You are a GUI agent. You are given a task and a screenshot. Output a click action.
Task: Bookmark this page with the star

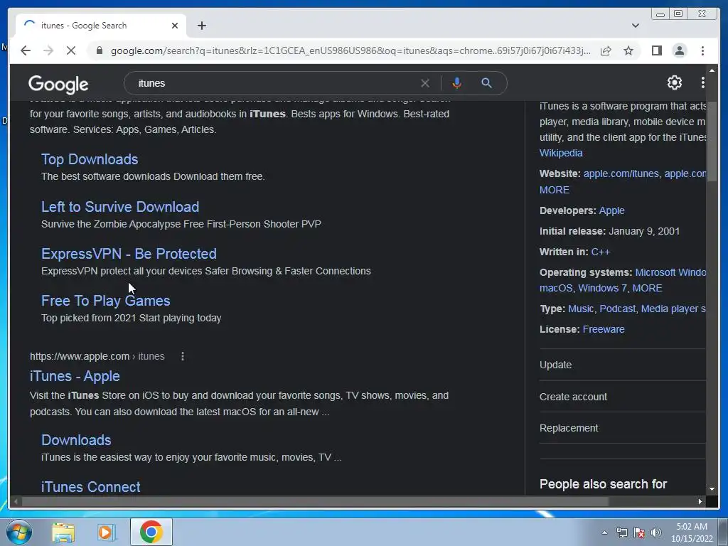(628, 50)
